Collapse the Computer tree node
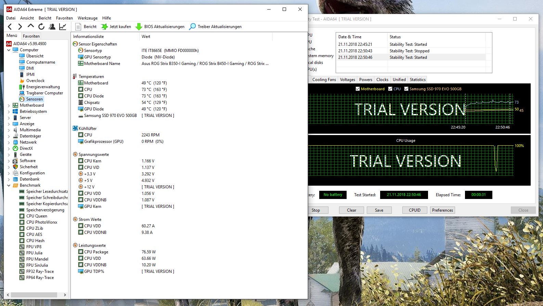 tap(9, 50)
